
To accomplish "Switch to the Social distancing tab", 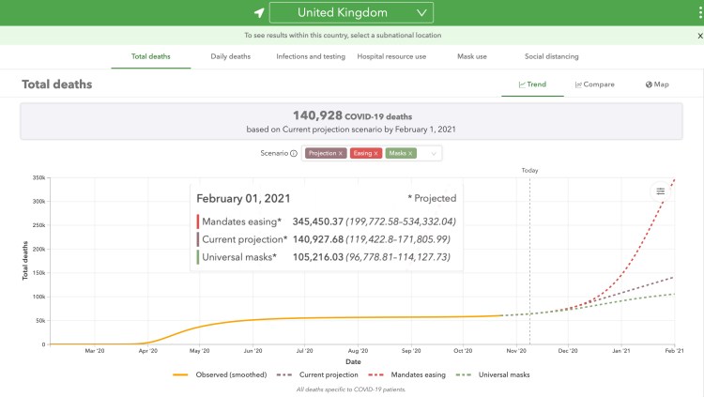I will pyautogui.click(x=551, y=56).
